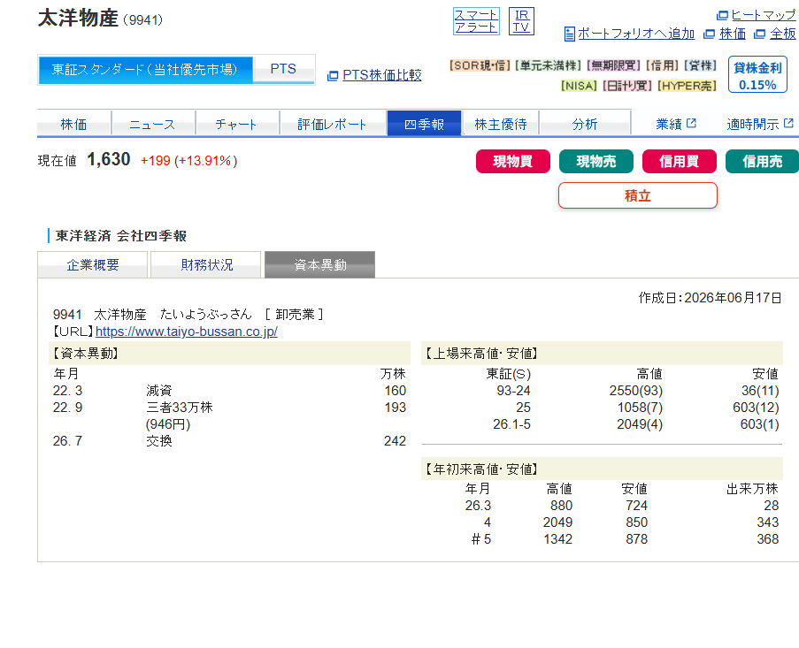Open the 評価レポート tab
The height and width of the screenshot is (648, 799).
point(333,124)
